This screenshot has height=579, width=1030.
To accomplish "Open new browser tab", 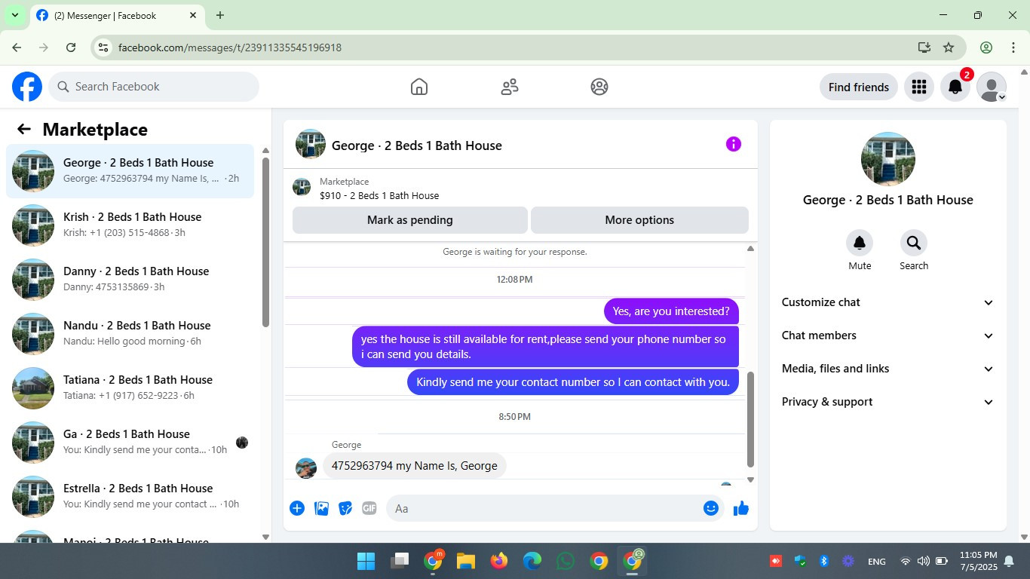I will click(220, 15).
